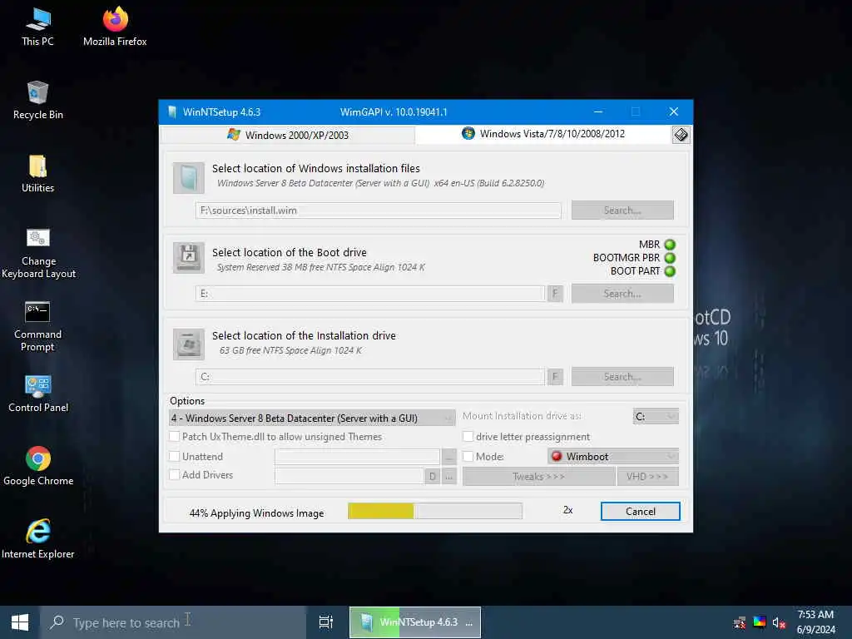The width and height of the screenshot is (852, 639).
Task: Click the Installation drive C: path field
Action: click(x=370, y=377)
